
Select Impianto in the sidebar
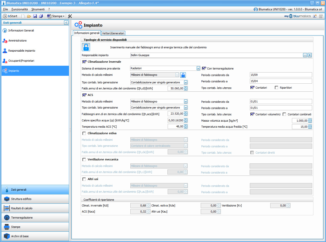pyautogui.click(x=35, y=71)
